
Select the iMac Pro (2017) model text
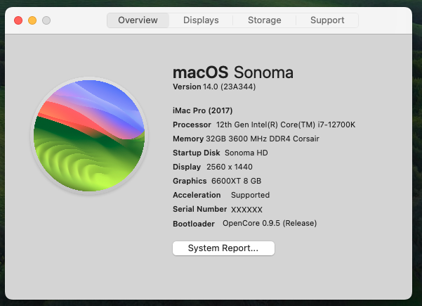pyautogui.click(x=203, y=110)
